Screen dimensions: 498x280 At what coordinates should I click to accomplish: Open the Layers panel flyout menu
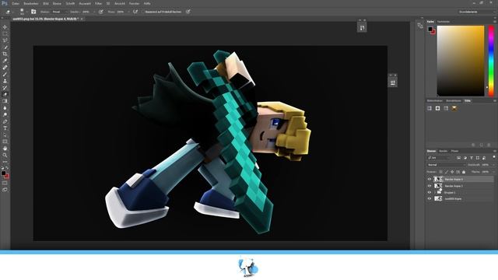(x=495, y=151)
